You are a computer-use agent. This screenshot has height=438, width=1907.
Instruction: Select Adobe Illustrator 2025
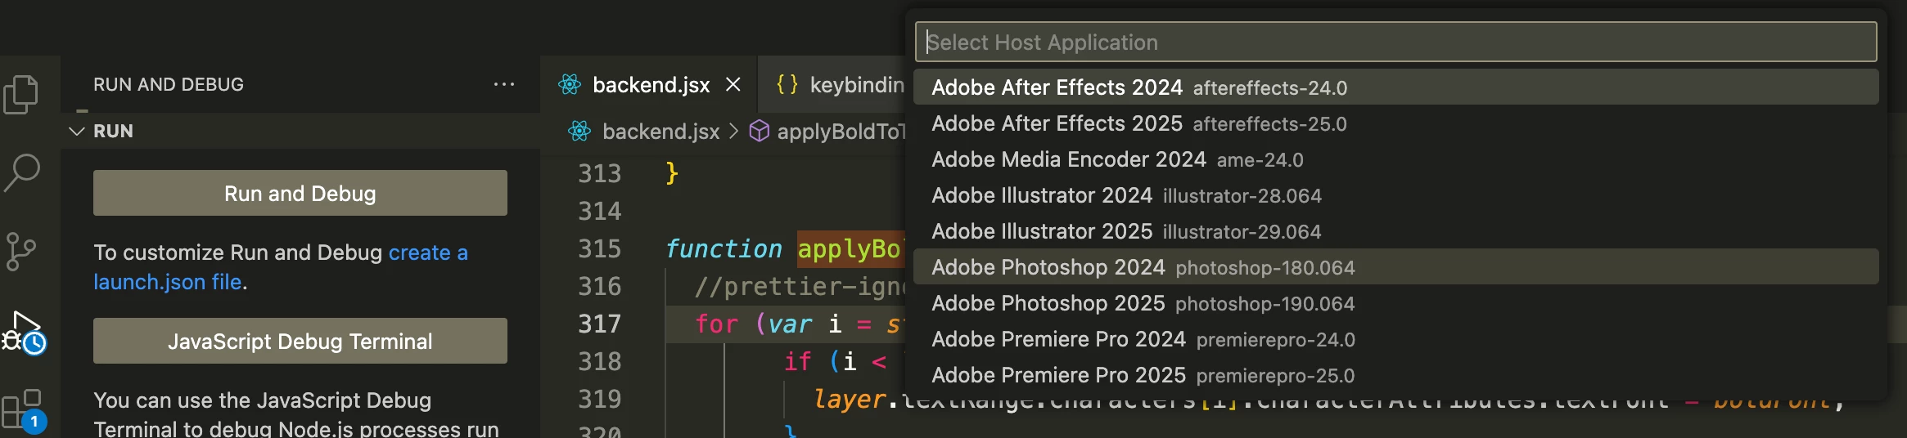tap(1395, 230)
